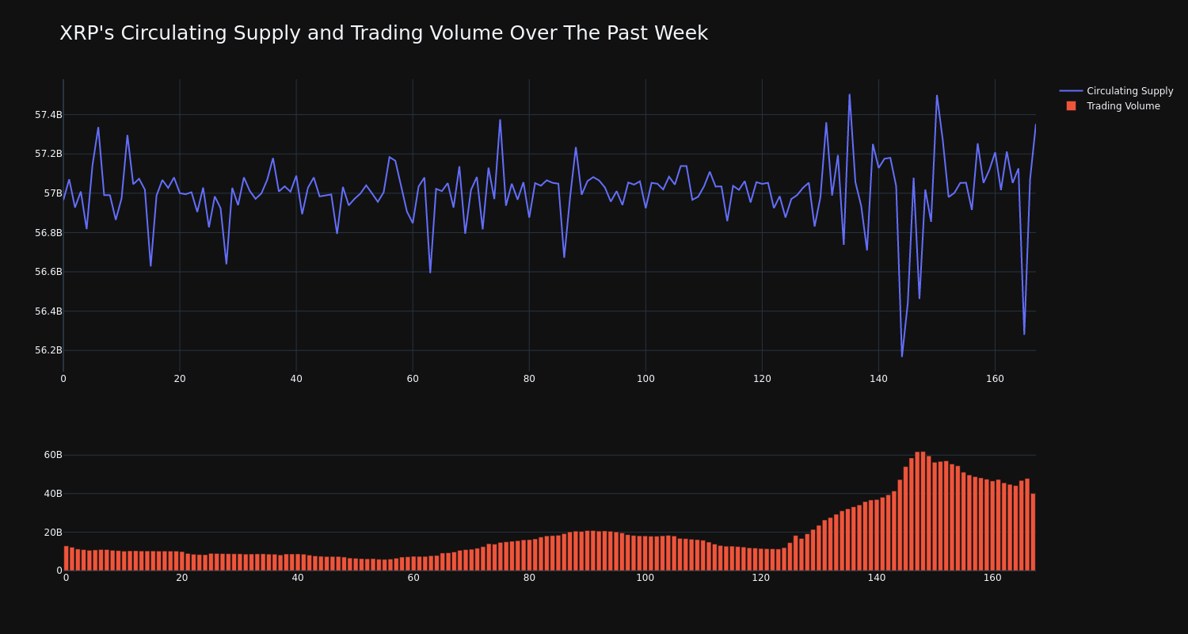This screenshot has height=634, width=1188.
Task: Select the 57B label on supply axis
Action: [52, 193]
